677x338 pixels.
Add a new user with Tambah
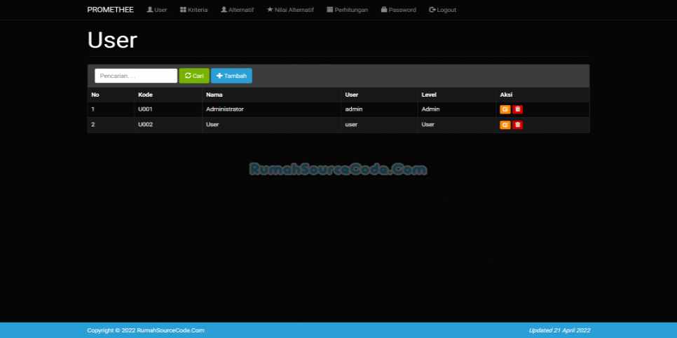(231, 76)
